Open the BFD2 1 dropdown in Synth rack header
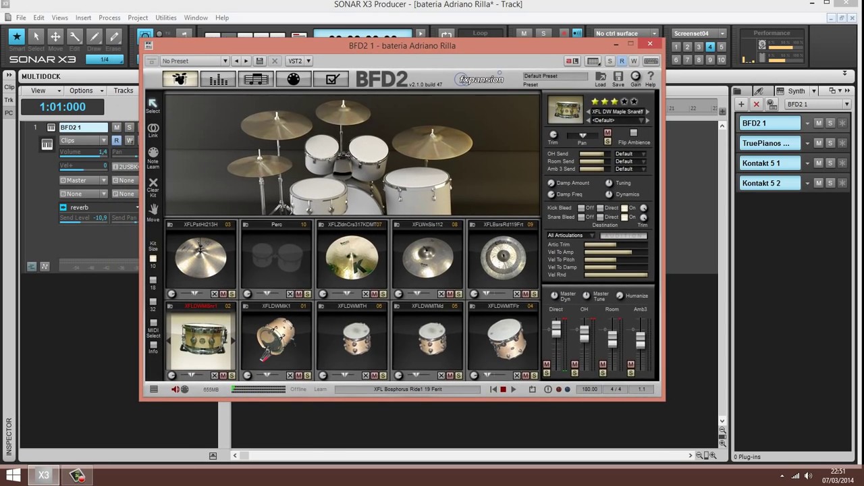The width and height of the screenshot is (864, 486). click(818, 105)
